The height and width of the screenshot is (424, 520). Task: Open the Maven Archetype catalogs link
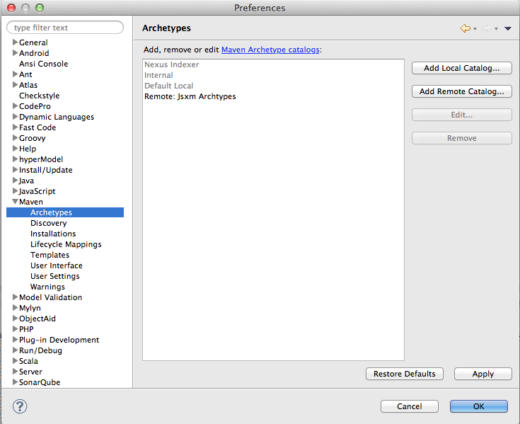click(x=270, y=50)
